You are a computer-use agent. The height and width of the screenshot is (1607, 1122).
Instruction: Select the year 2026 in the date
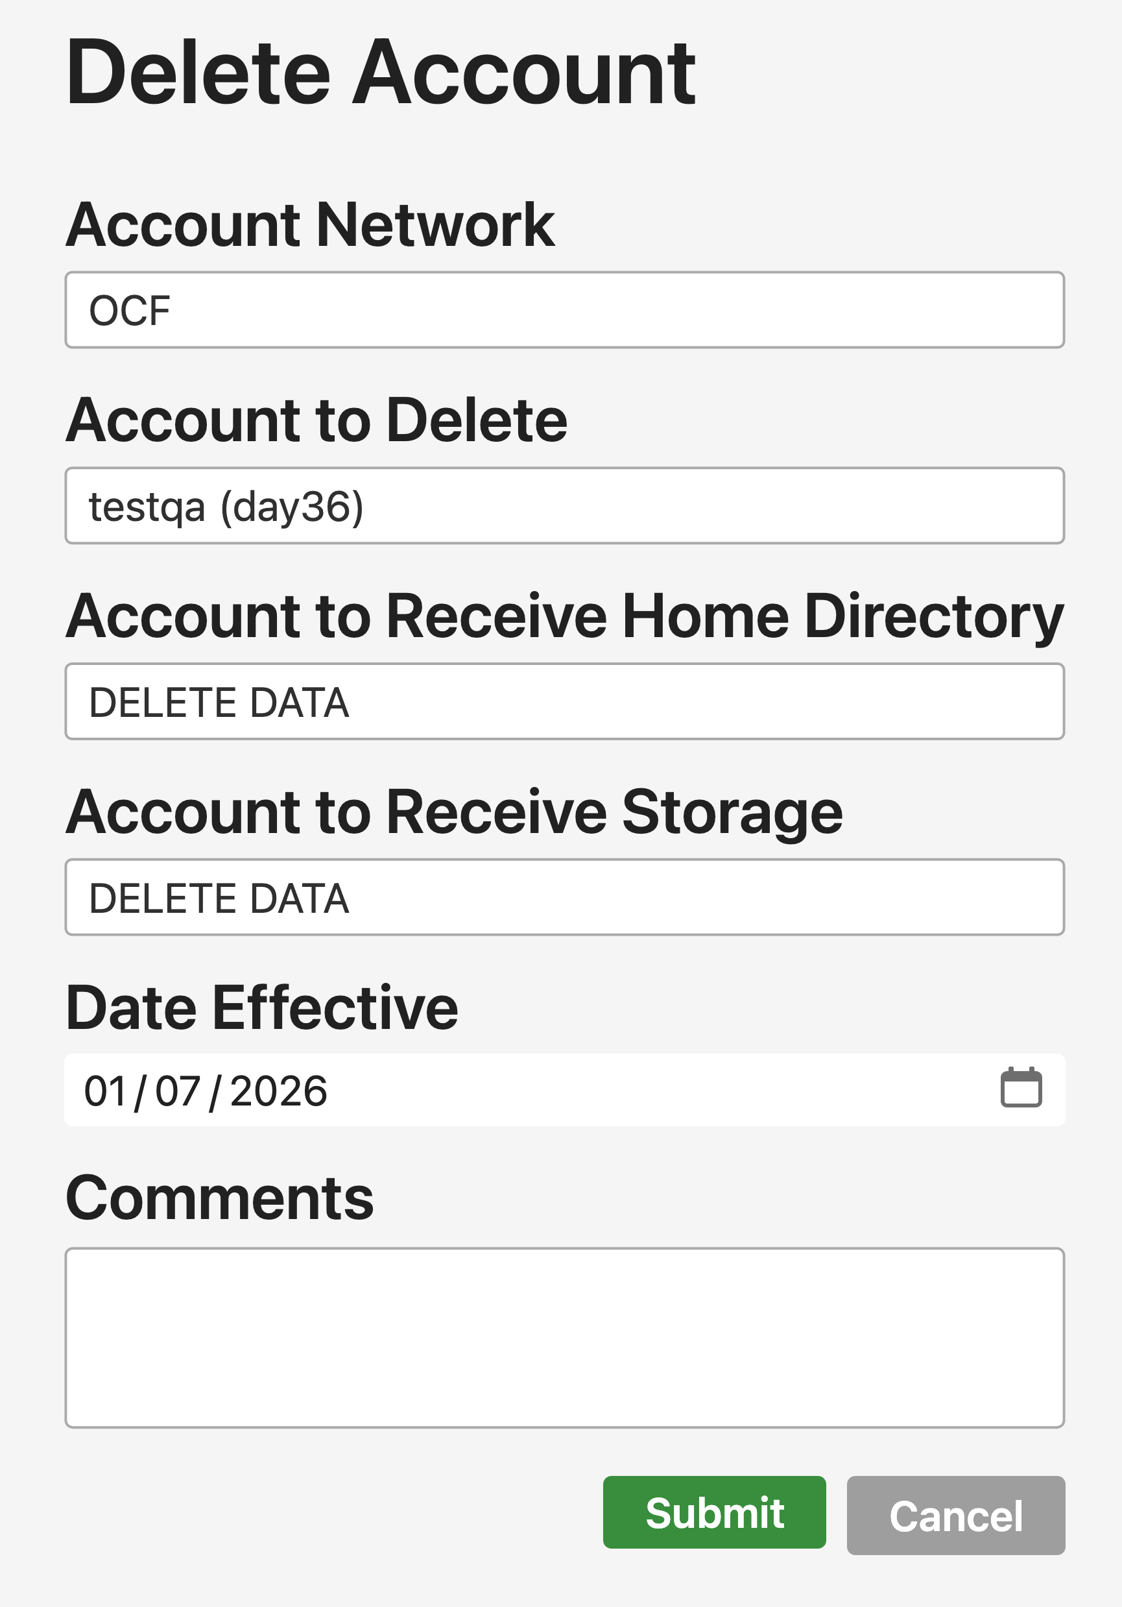pyautogui.click(x=278, y=1091)
